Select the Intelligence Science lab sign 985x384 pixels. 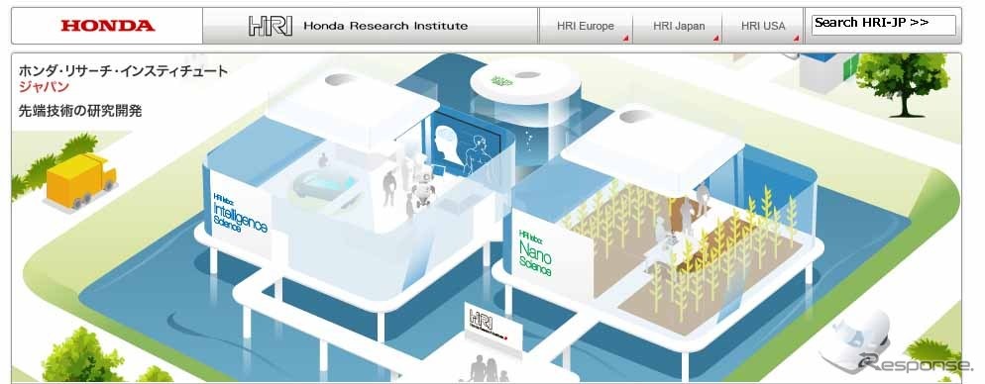click(x=240, y=214)
